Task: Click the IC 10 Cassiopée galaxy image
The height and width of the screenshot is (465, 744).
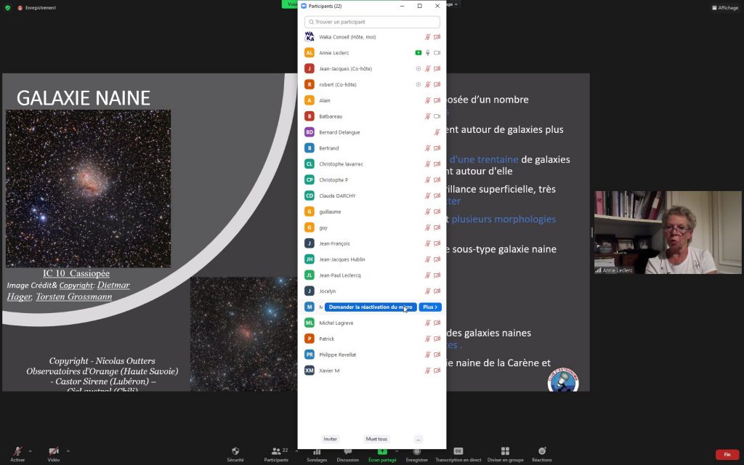Action: tap(88, 189)
